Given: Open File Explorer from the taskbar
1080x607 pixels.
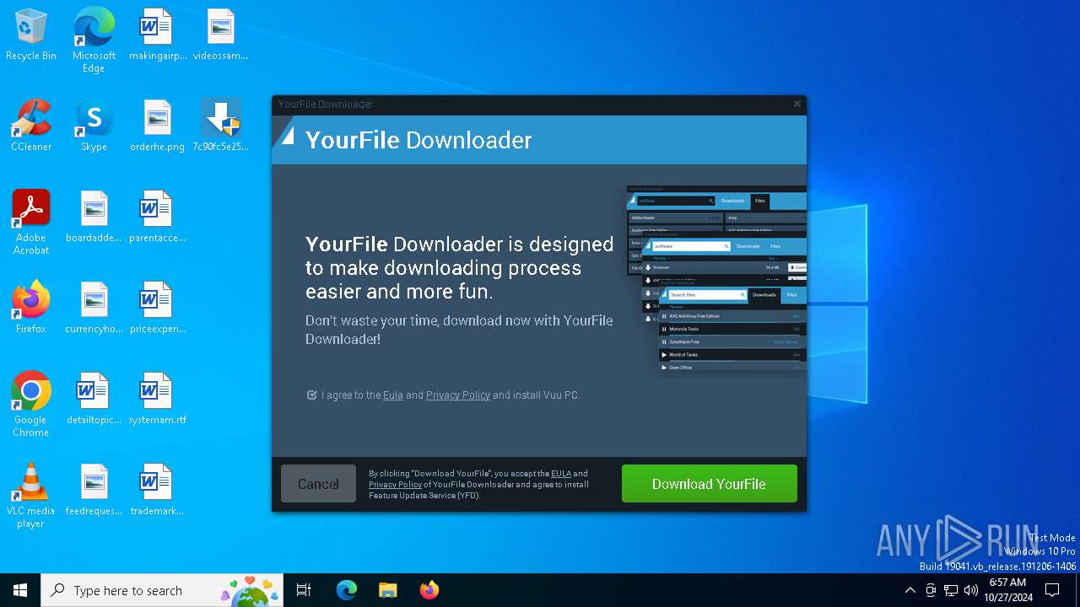Looking at the screenshot, I should 387,590.
